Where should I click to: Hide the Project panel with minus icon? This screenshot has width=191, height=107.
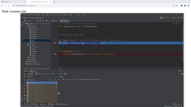click(49, 21)
